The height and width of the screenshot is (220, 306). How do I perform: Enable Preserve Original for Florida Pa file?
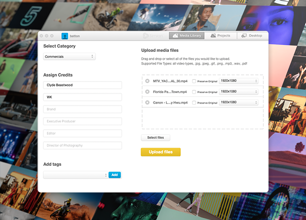point(194,92)
